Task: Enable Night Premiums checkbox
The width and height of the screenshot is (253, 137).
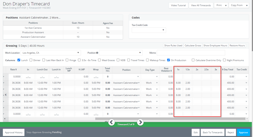Action: coord(224,60)
